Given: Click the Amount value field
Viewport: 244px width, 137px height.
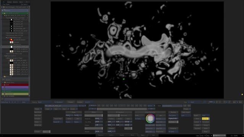Looking at the screenshot, I should [99, 132].
